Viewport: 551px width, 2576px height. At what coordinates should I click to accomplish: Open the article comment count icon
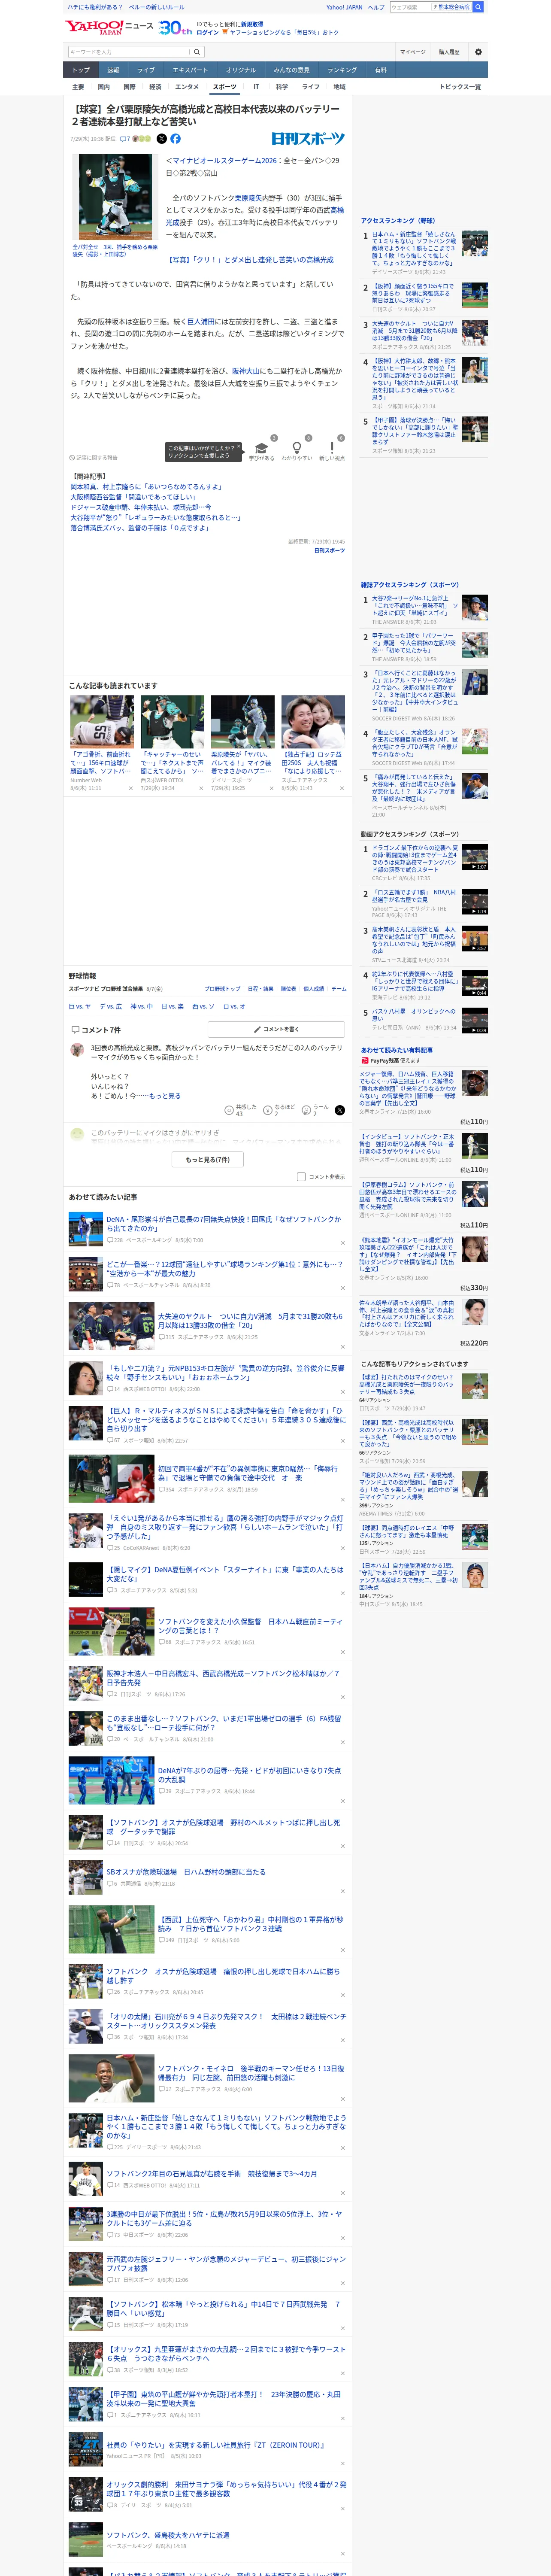click(x=125, y=139)
